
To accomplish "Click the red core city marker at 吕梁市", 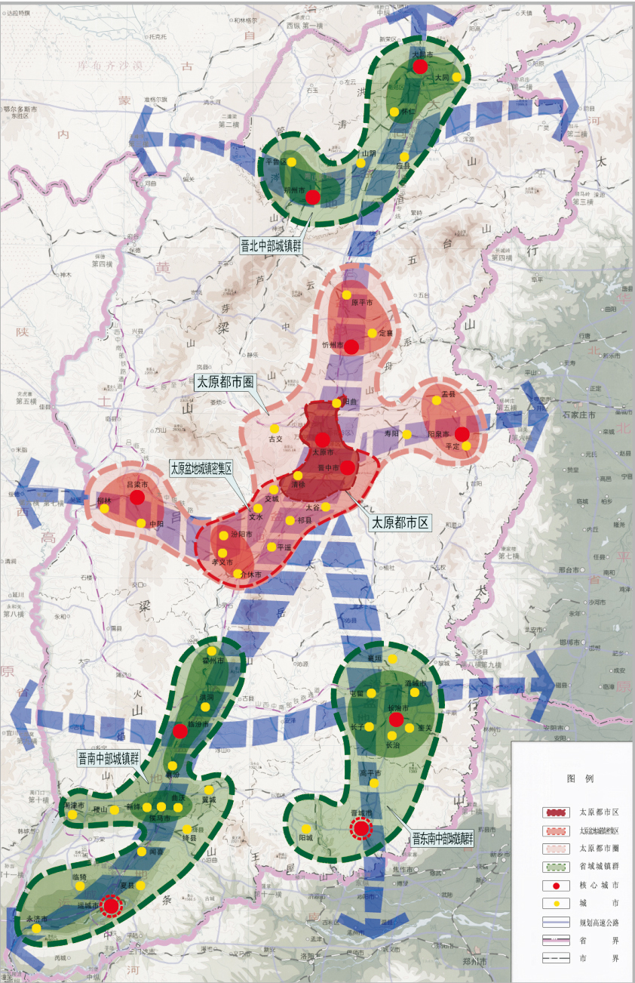I will (x=137, y=498).
